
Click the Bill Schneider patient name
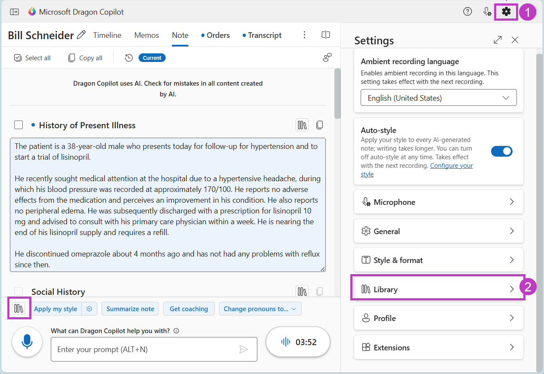pyautogui.click(x=41, y=35)
